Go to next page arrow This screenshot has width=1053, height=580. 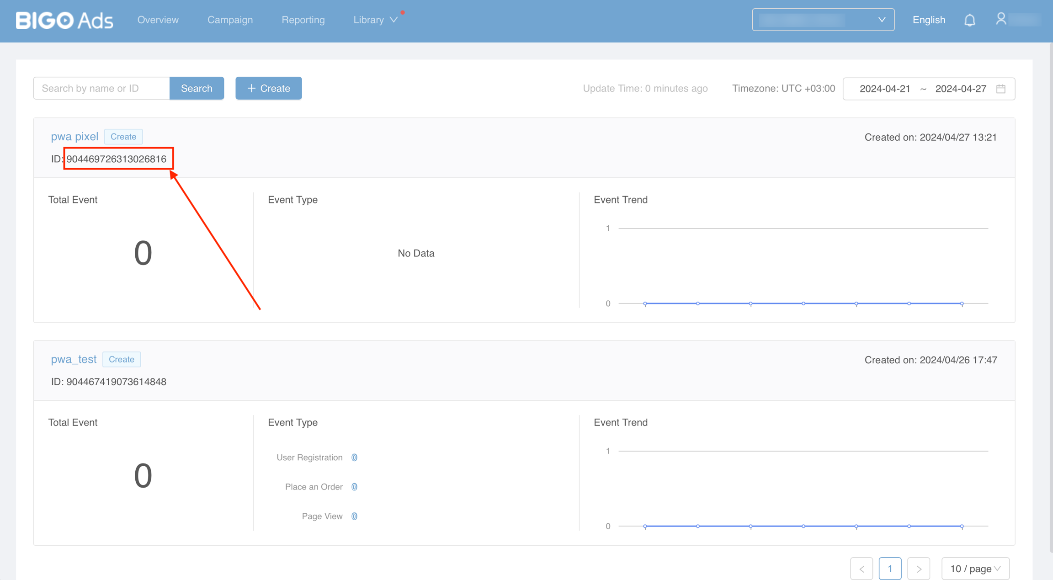pos(919,569)
